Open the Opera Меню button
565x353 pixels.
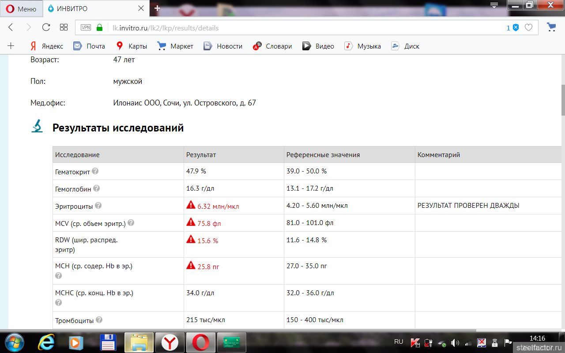tap(21, 9)
